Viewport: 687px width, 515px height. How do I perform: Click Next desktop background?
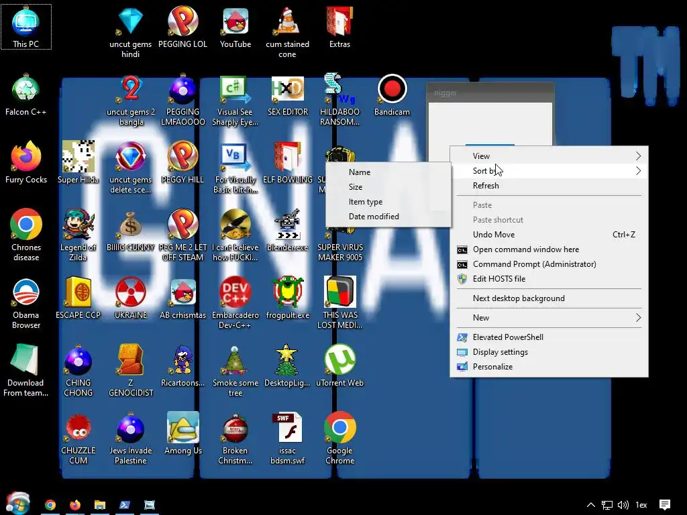[549, 298]
